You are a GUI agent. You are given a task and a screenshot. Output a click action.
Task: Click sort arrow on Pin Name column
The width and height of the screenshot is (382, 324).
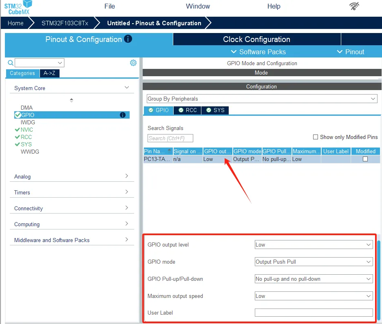point(170,151)
